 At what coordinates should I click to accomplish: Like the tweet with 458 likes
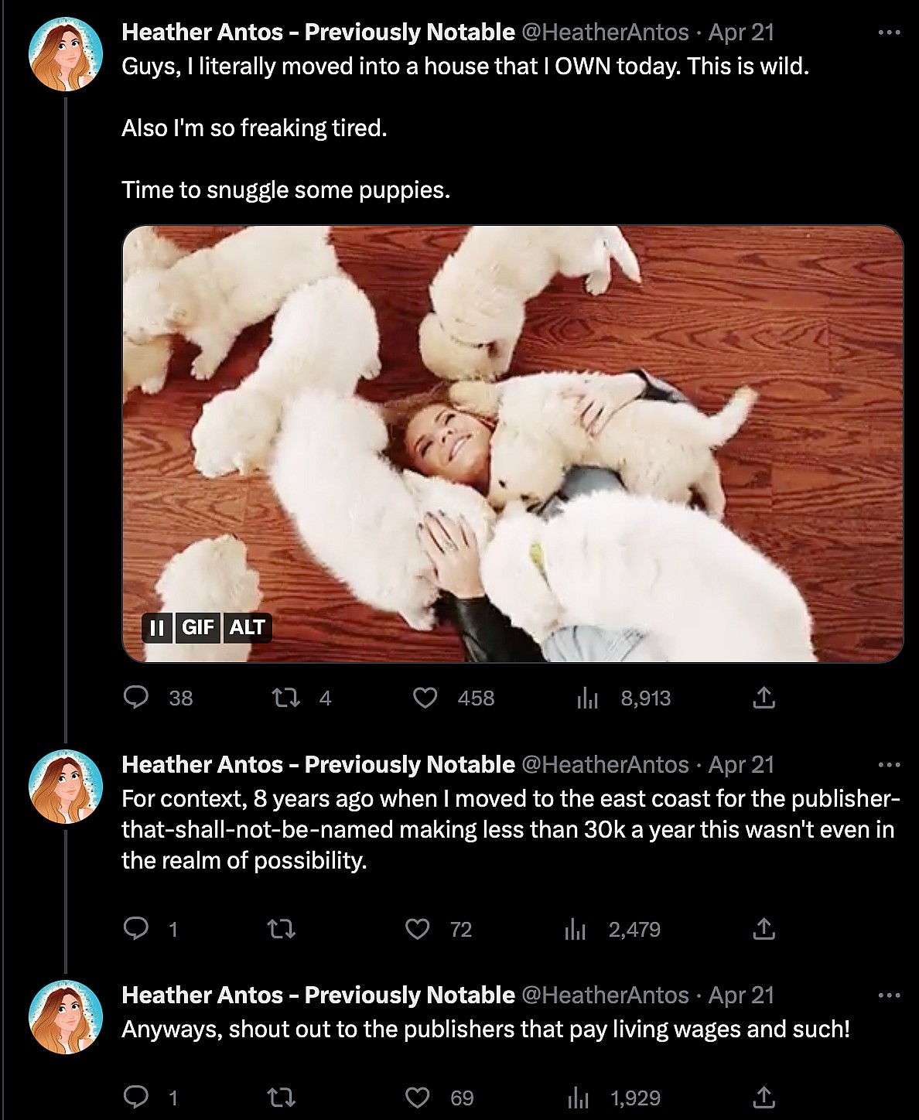click(x=425, y=698)
